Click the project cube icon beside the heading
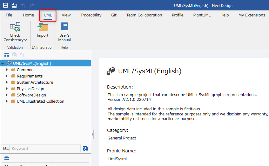The height and width of the screenshot is (166, 269). pyautogui.click(x=111, y=71)
